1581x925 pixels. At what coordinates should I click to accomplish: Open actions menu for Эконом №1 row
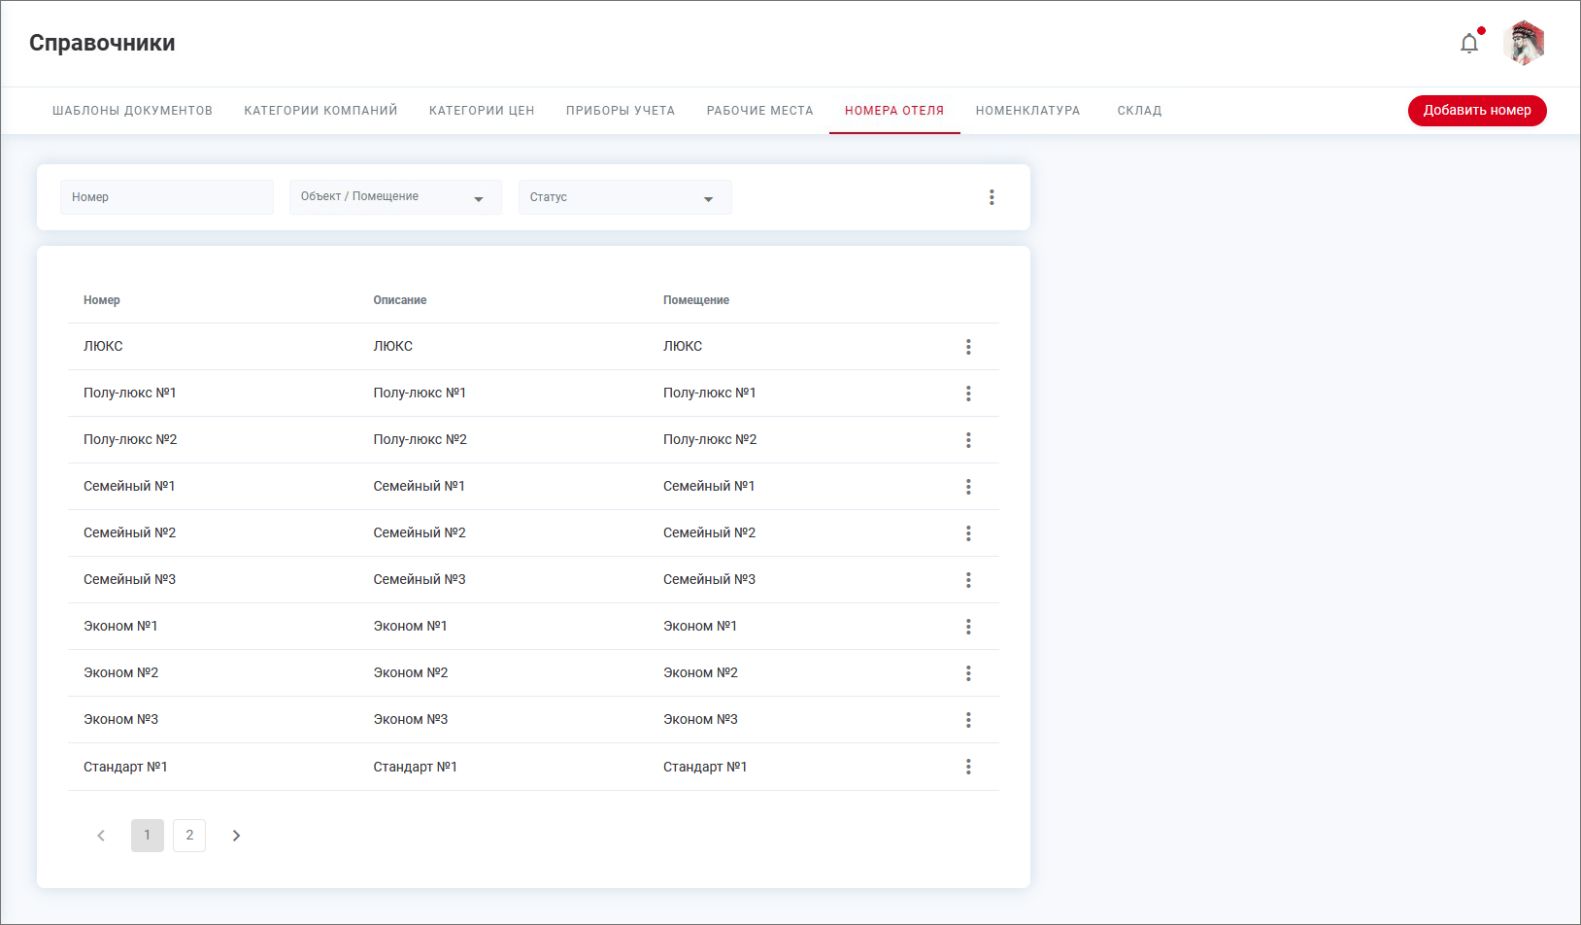968,627
